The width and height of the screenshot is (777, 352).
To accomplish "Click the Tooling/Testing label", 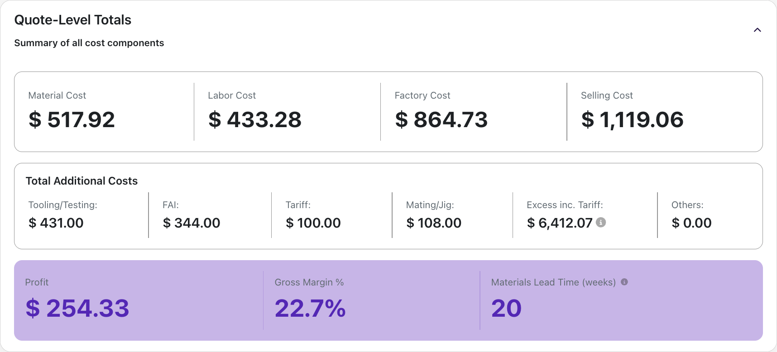I will pos(63,205).
